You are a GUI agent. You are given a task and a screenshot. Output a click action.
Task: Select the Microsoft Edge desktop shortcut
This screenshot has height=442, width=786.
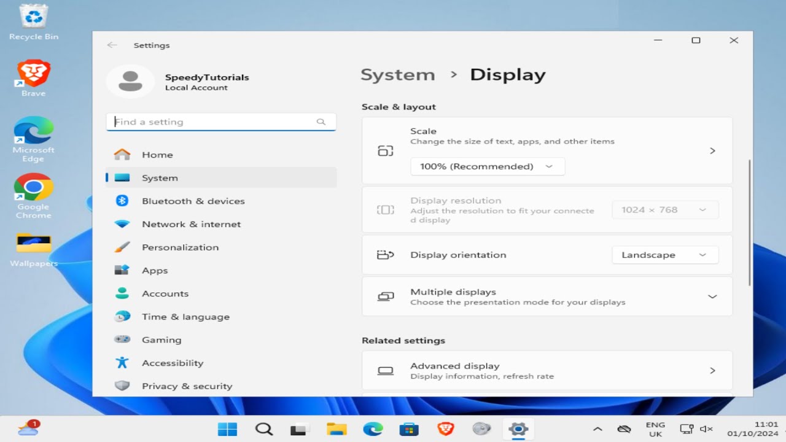tap(33, 139)
